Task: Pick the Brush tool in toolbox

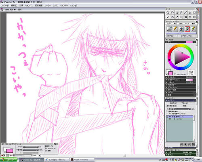Action: click(x=168, y=17)
